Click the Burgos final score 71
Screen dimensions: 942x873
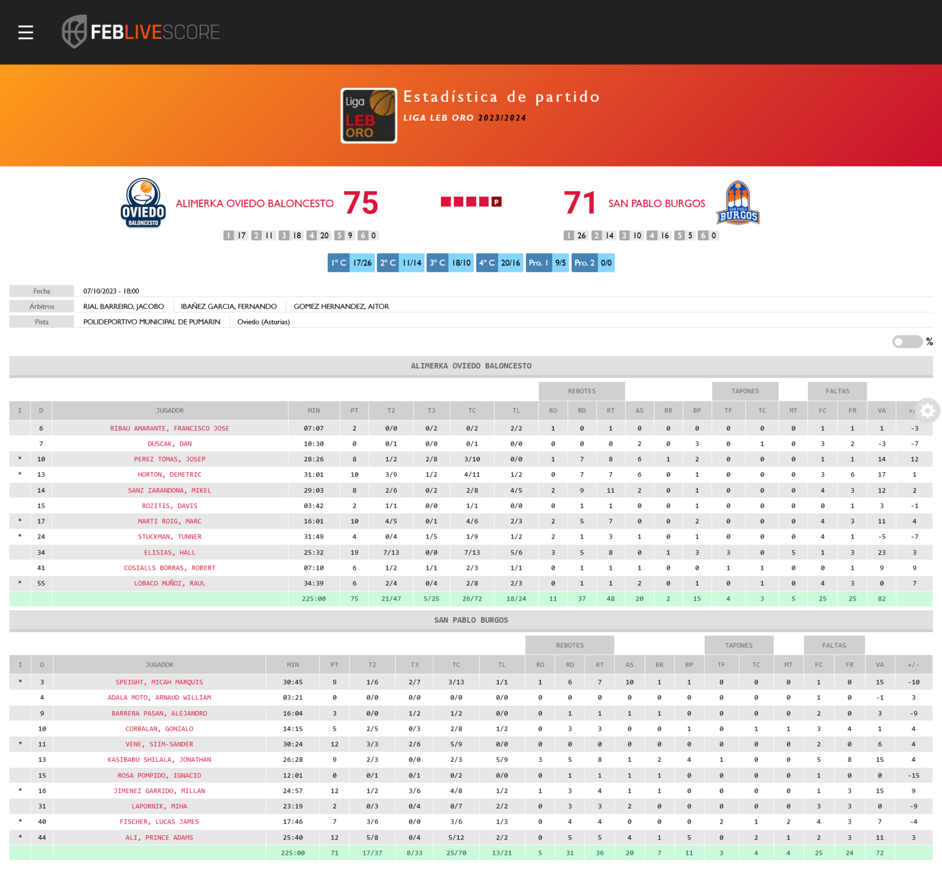click(x=580, y=203)
